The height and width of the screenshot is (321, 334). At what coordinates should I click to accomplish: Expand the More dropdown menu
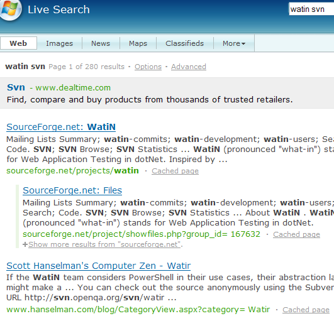click(234, 43)
